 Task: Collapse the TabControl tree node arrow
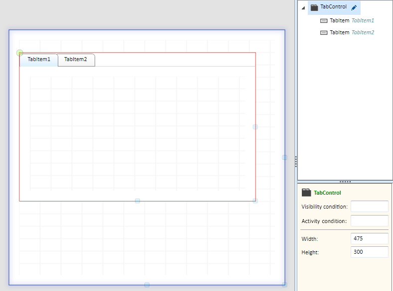click(x=303, y=8)
